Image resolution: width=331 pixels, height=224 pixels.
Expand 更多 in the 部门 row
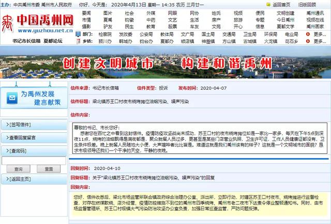coord(320,34)
